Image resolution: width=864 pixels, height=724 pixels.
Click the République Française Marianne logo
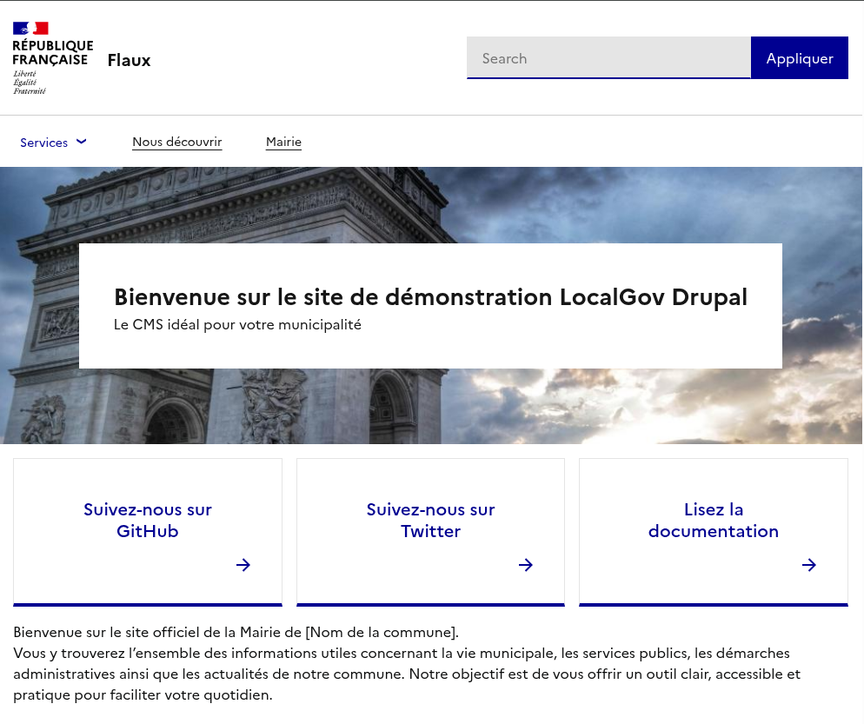pos(52,56)
